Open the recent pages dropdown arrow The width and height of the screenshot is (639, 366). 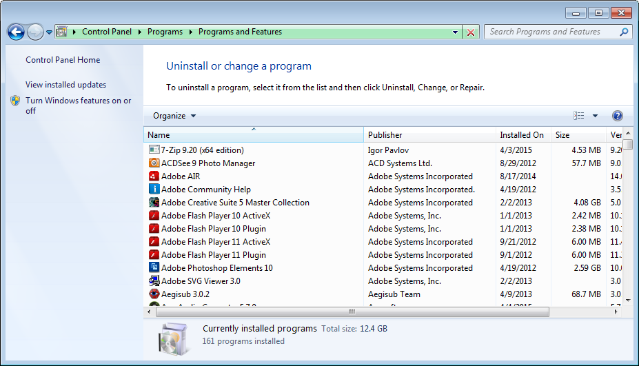click(49, 32)
